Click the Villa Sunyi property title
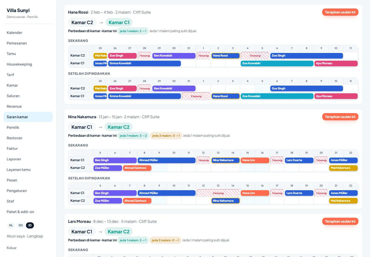The width and height of the screenshot is (370, 257). point(18,10)
